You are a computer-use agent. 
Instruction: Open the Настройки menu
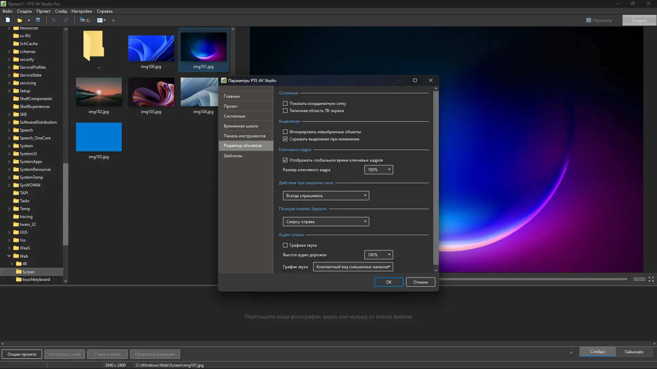pyautogui.click(x=81, y=11)
